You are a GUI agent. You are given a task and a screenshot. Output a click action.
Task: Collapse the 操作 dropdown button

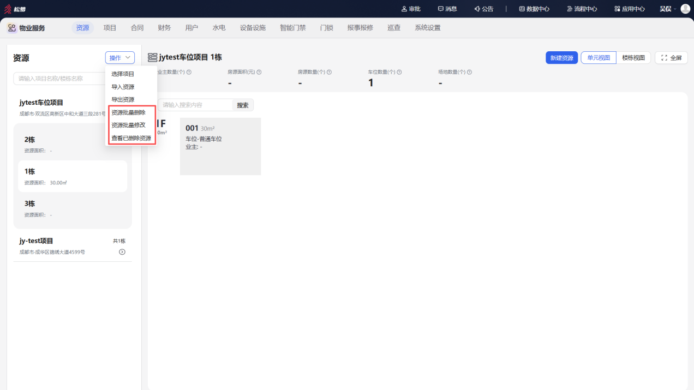tap(120, 58)
